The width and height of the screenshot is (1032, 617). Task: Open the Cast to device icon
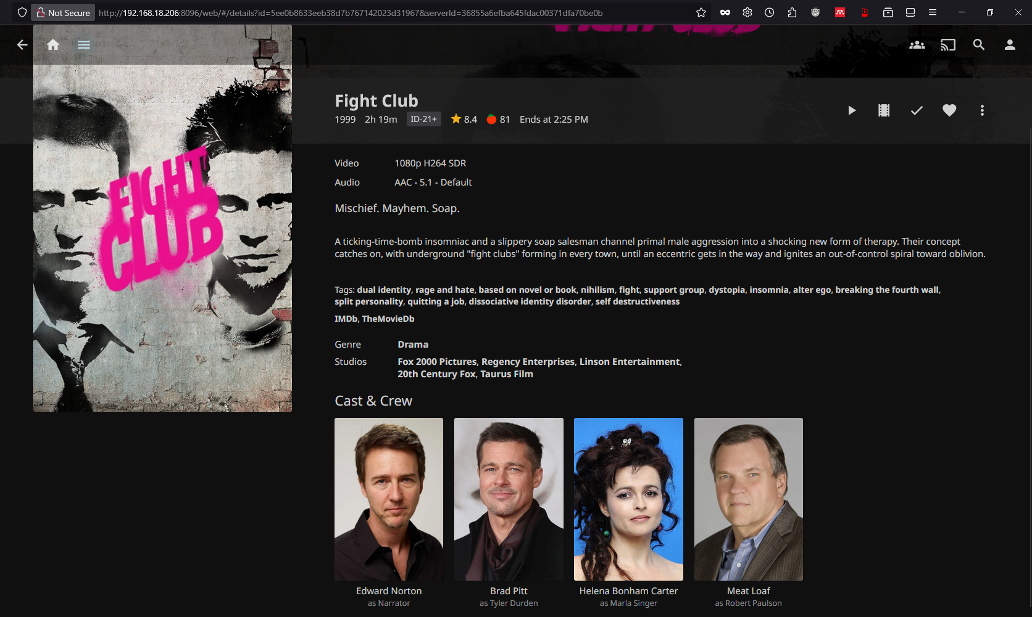[x=948, y=44]
